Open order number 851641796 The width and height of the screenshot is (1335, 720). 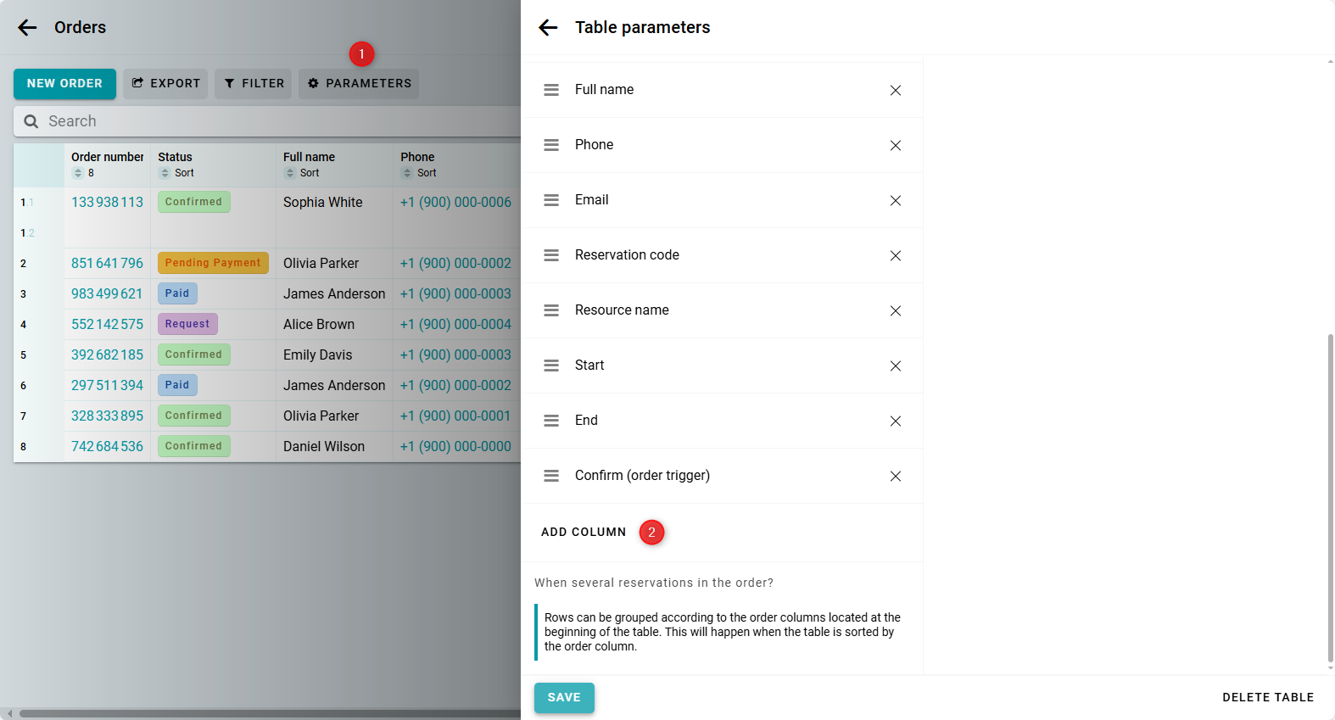107,264
